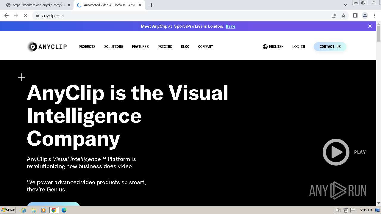Click the browser back arrow
381x214 pixels.
pos(7,15)
